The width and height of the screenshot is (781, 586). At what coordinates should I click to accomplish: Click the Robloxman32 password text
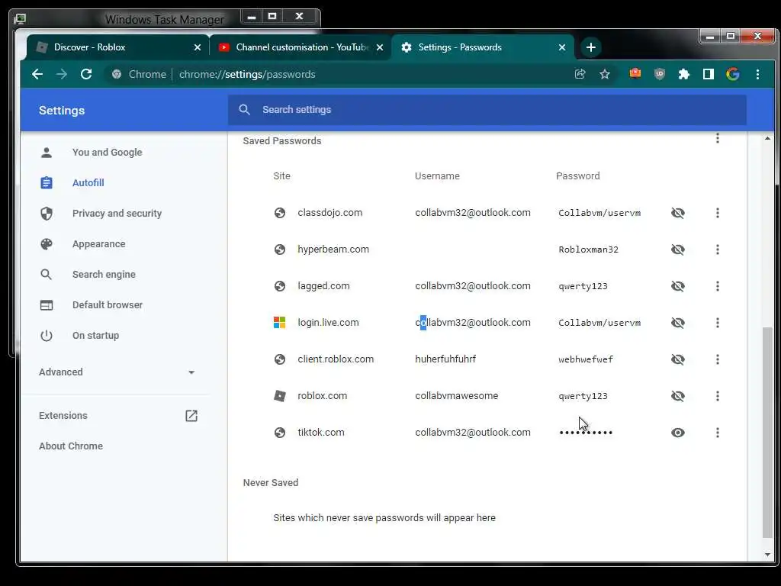coord(588,250)
